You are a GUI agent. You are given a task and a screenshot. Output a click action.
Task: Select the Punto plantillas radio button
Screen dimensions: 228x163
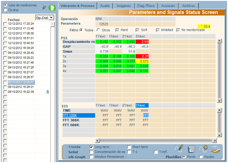pyautogui.click(x=184, y=157)
